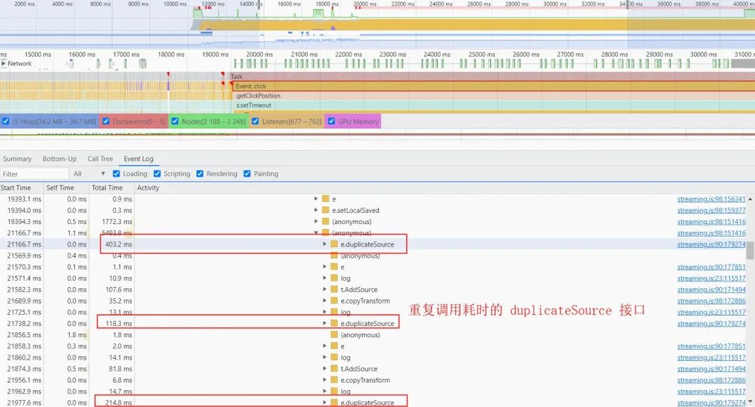
Task: Click the folder icon next to getClickPosition task
Action: [x=259, y=96]
